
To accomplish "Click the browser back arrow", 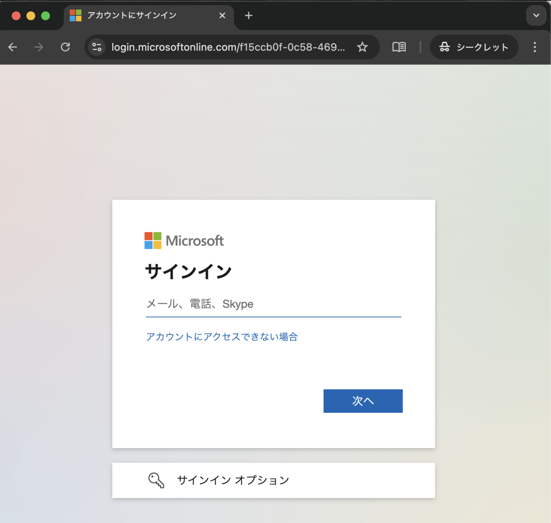I will 13,47.
